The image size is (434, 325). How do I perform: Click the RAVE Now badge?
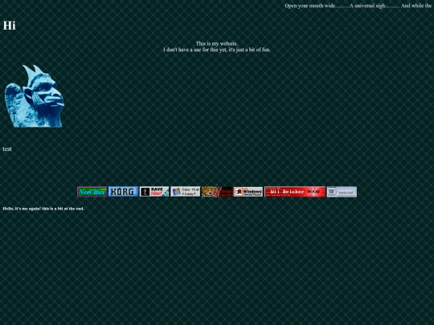[154, 192]
